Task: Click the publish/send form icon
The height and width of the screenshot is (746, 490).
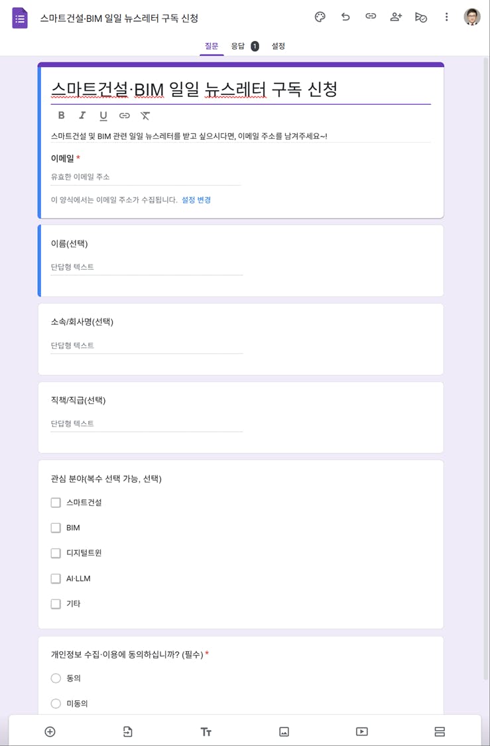Action: [x=421, y=18]
